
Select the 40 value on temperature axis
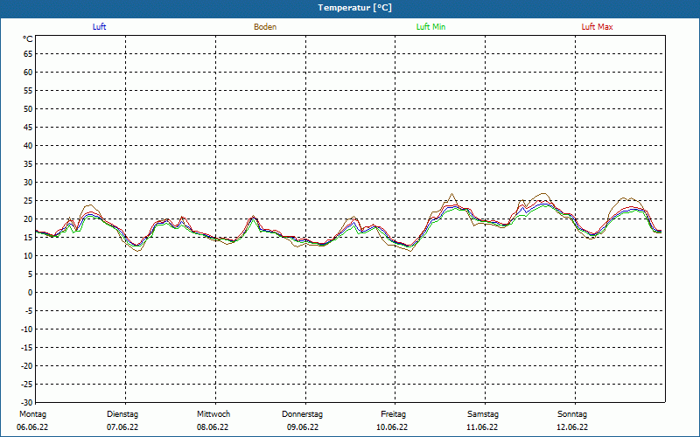point(28,145)
